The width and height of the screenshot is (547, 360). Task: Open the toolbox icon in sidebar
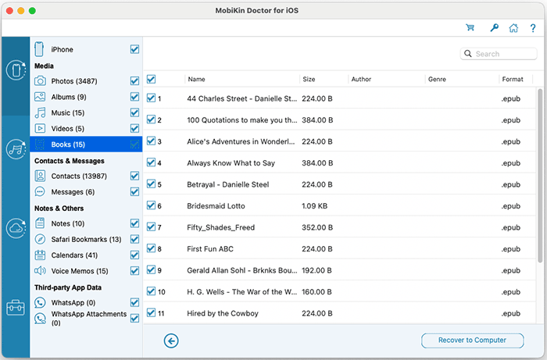[x=16, y=308]
